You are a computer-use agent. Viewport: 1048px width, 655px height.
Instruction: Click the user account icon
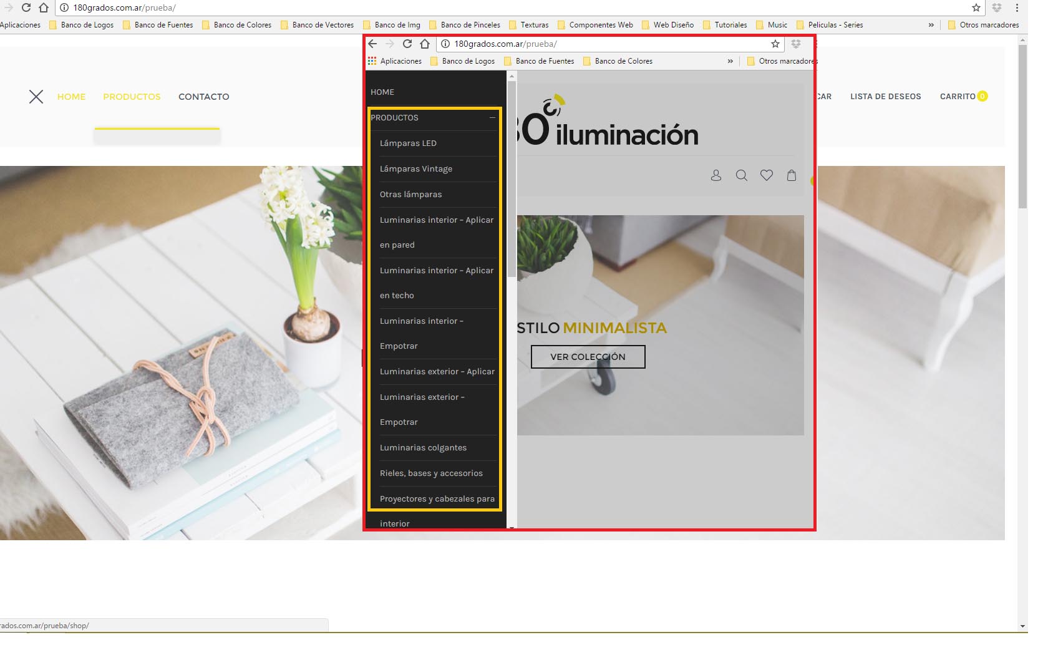pyautogui.click(x=716, y=175)
